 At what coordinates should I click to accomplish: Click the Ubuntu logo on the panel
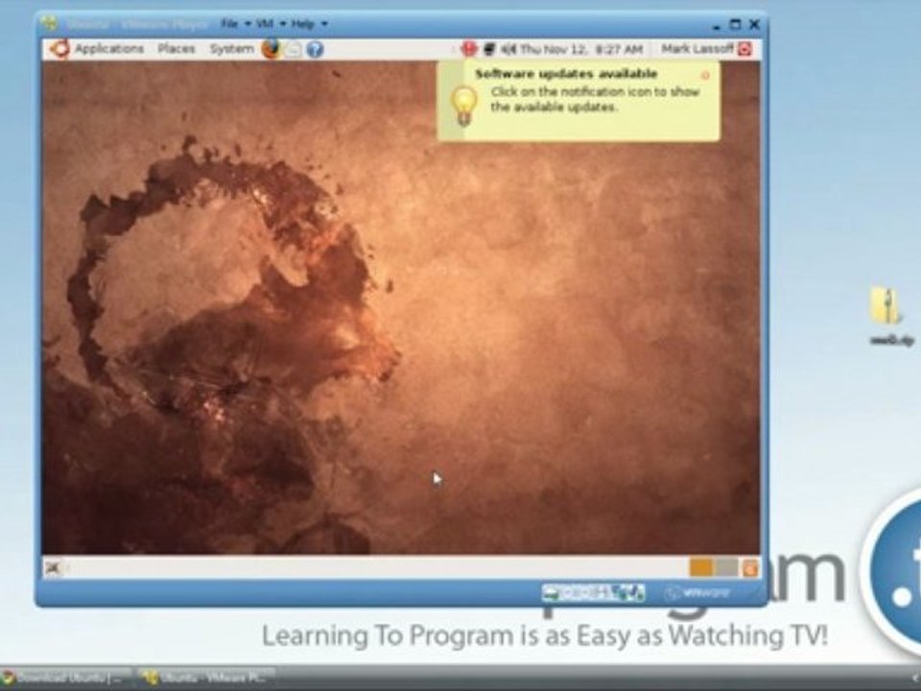coord(59,49)
